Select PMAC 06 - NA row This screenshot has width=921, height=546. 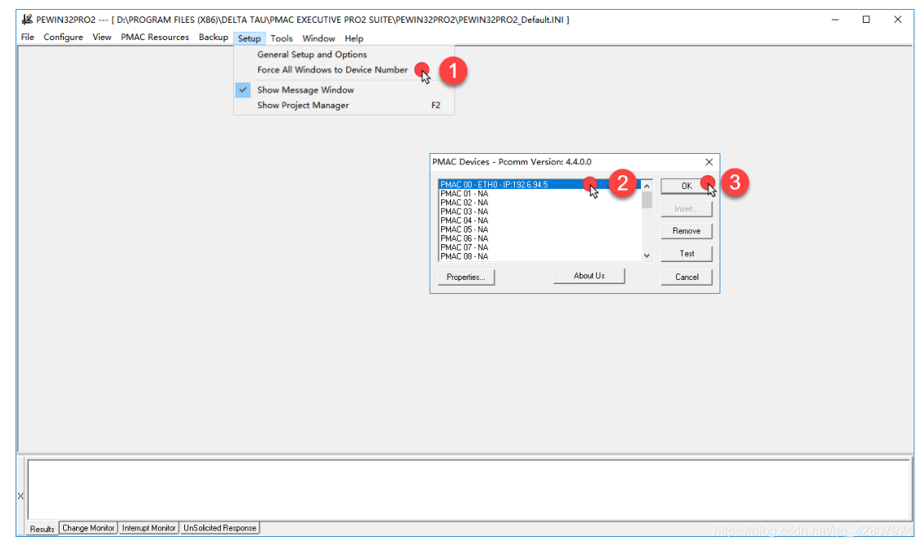point(540,238)
